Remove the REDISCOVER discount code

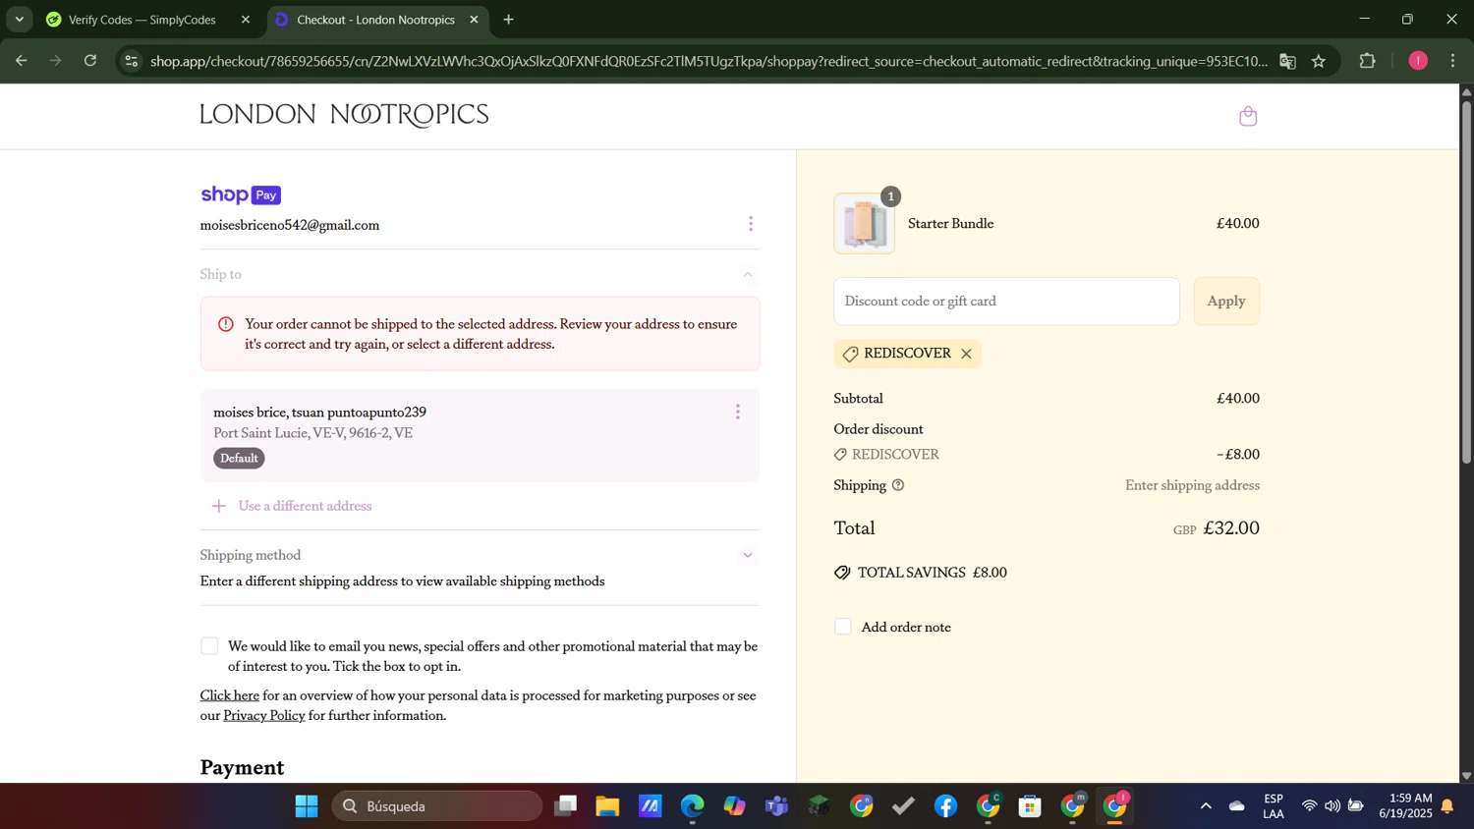[x=966, y=354]
